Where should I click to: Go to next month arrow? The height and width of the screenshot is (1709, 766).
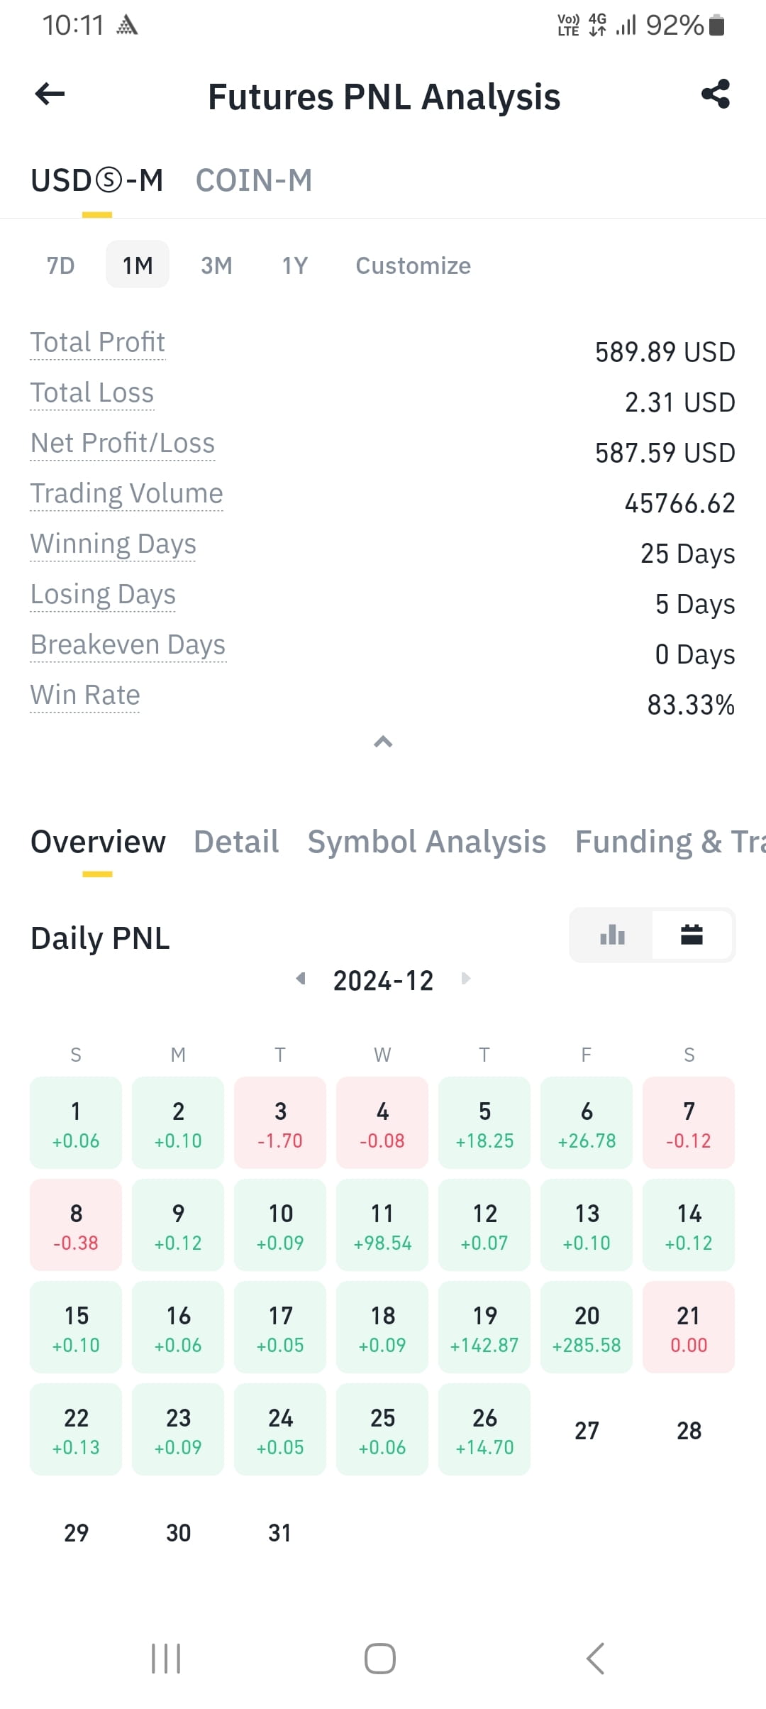(x=466, y=979)
